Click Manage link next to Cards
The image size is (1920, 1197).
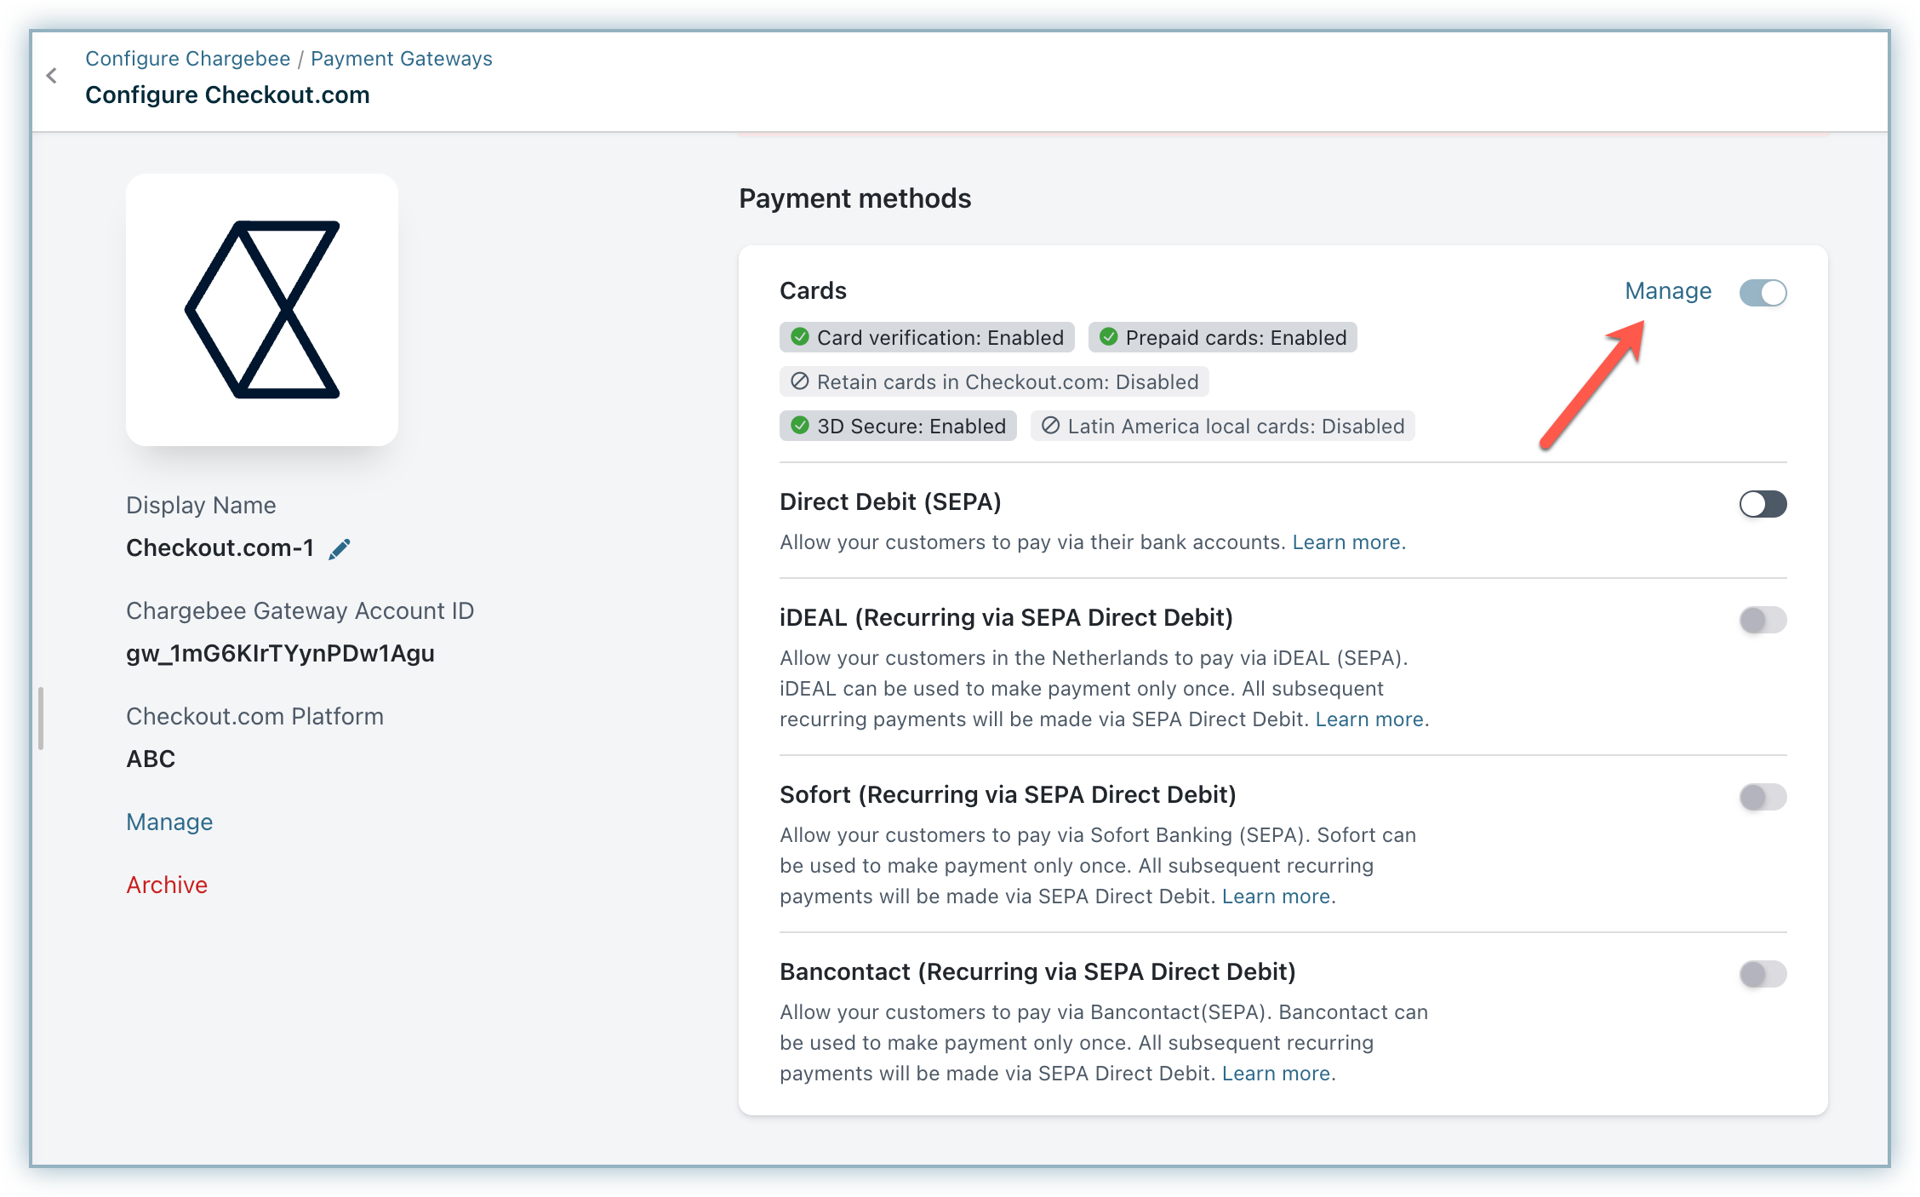1667,291
